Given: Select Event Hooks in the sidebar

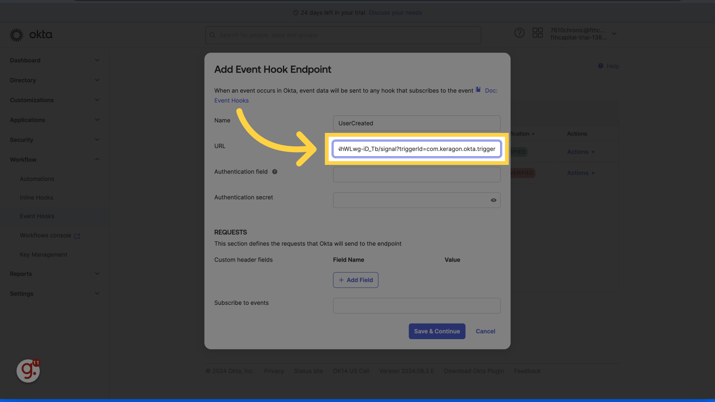Looking at the screenshot, I should pyautogui.click(x=37, y=216).
